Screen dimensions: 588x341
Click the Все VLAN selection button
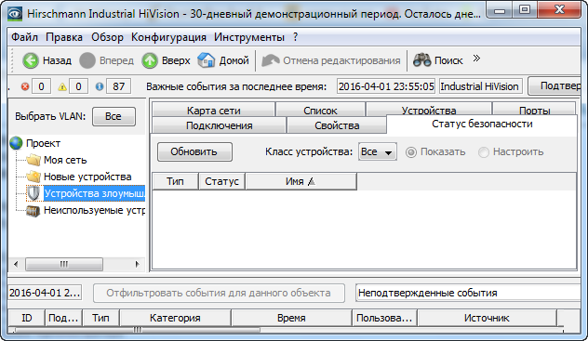tap(114, 116)
